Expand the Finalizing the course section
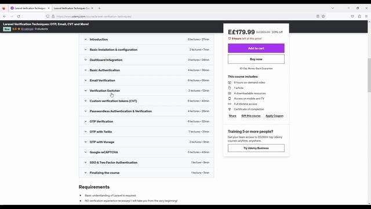371x209 pixels. (146, 173)
